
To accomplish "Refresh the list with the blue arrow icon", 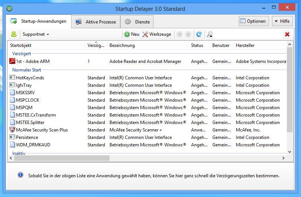I will [199, 34].
